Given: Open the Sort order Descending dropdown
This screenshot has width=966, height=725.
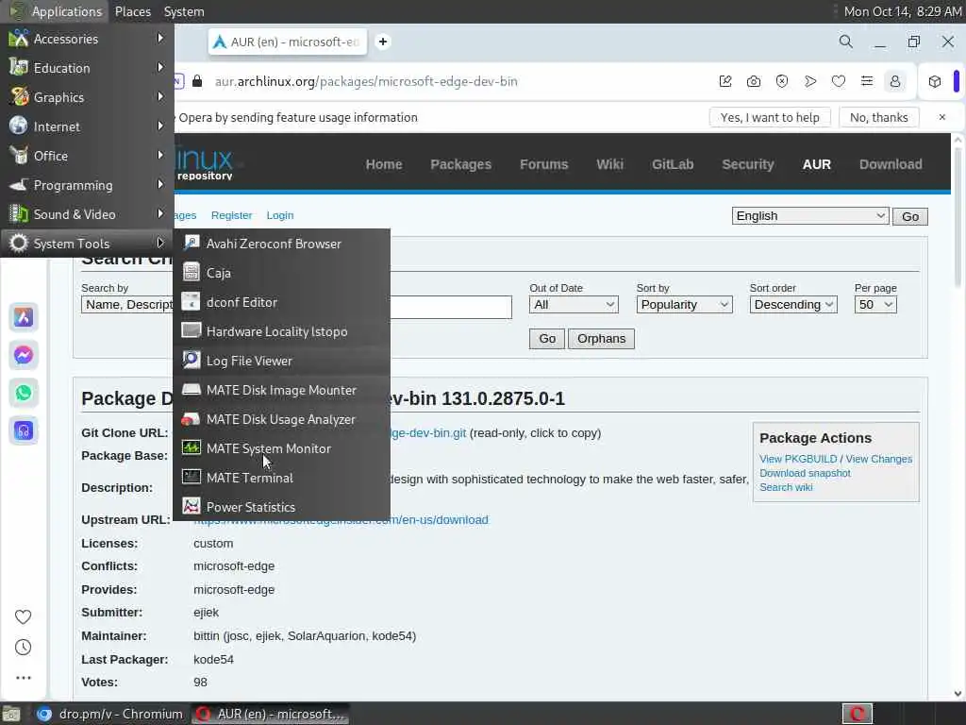Looking at the screenshot, I should coord(792,305).
